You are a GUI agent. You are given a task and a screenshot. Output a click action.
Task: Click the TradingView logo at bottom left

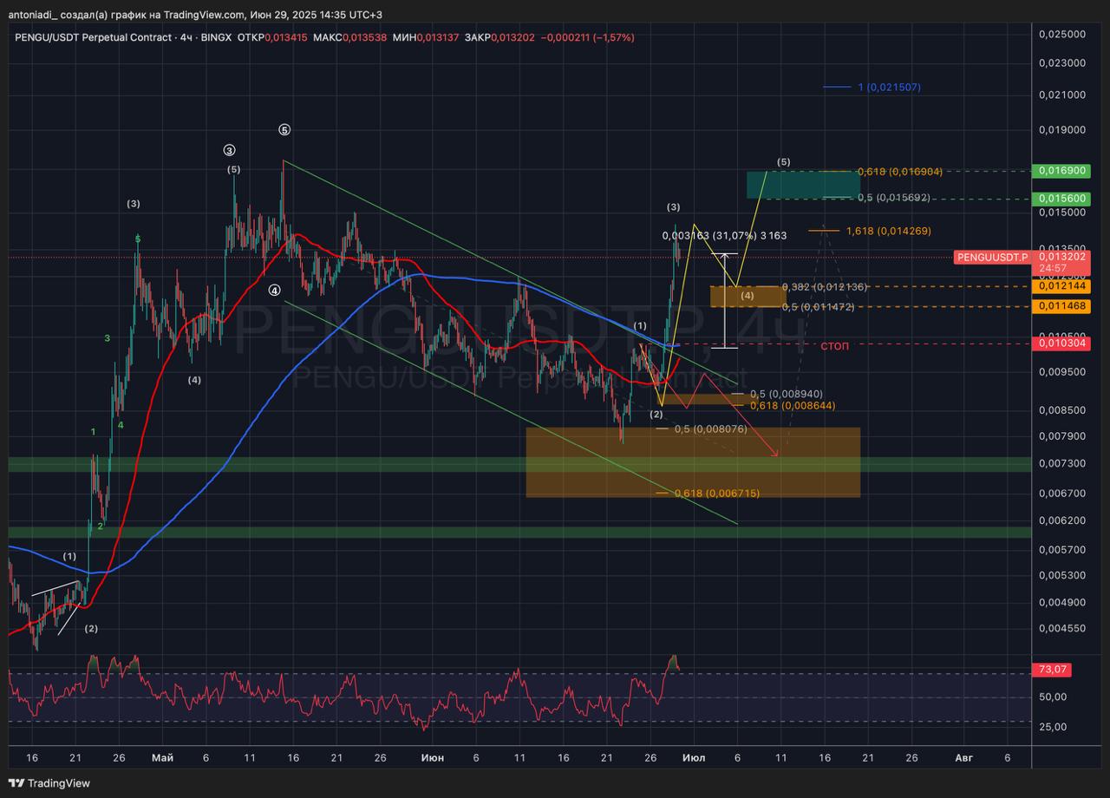point(50,783)
